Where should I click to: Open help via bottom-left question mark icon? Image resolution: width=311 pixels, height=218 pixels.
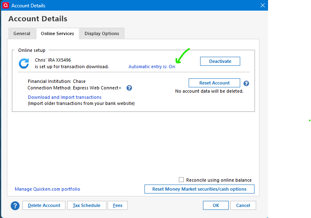click(x=15, y=206)
